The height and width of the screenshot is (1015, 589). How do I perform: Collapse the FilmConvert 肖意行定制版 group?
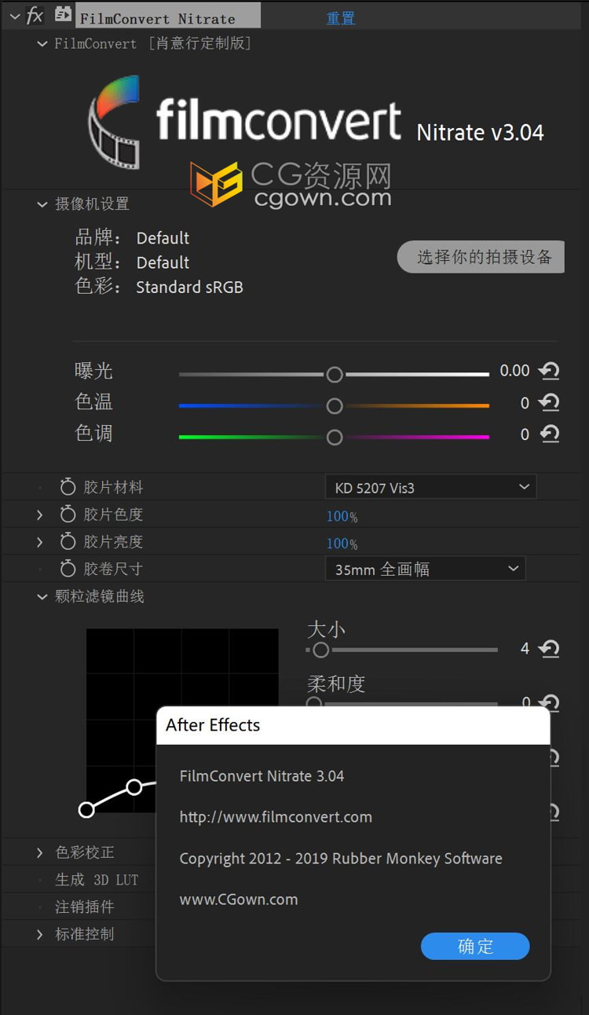pos(42,44)
